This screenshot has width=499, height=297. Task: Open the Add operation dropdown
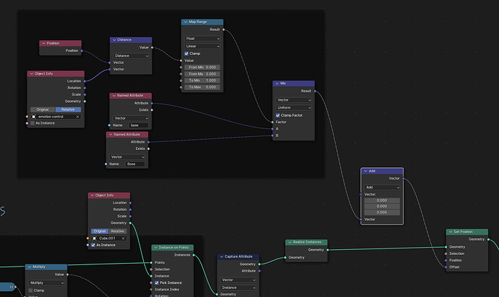(382, 188)
